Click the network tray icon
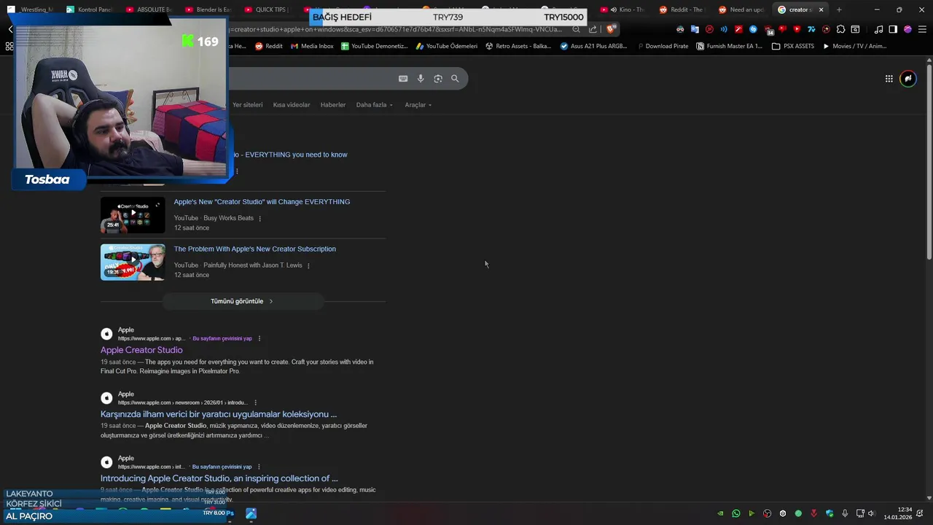The height and width of the screenshot is (525, 933). click(860, 513)
